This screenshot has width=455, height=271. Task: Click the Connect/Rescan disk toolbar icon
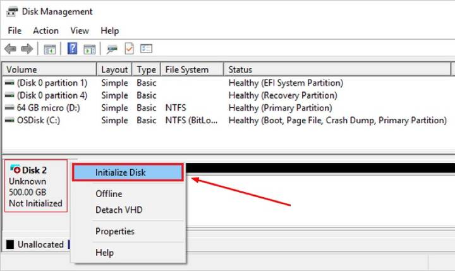click(112, 49)
